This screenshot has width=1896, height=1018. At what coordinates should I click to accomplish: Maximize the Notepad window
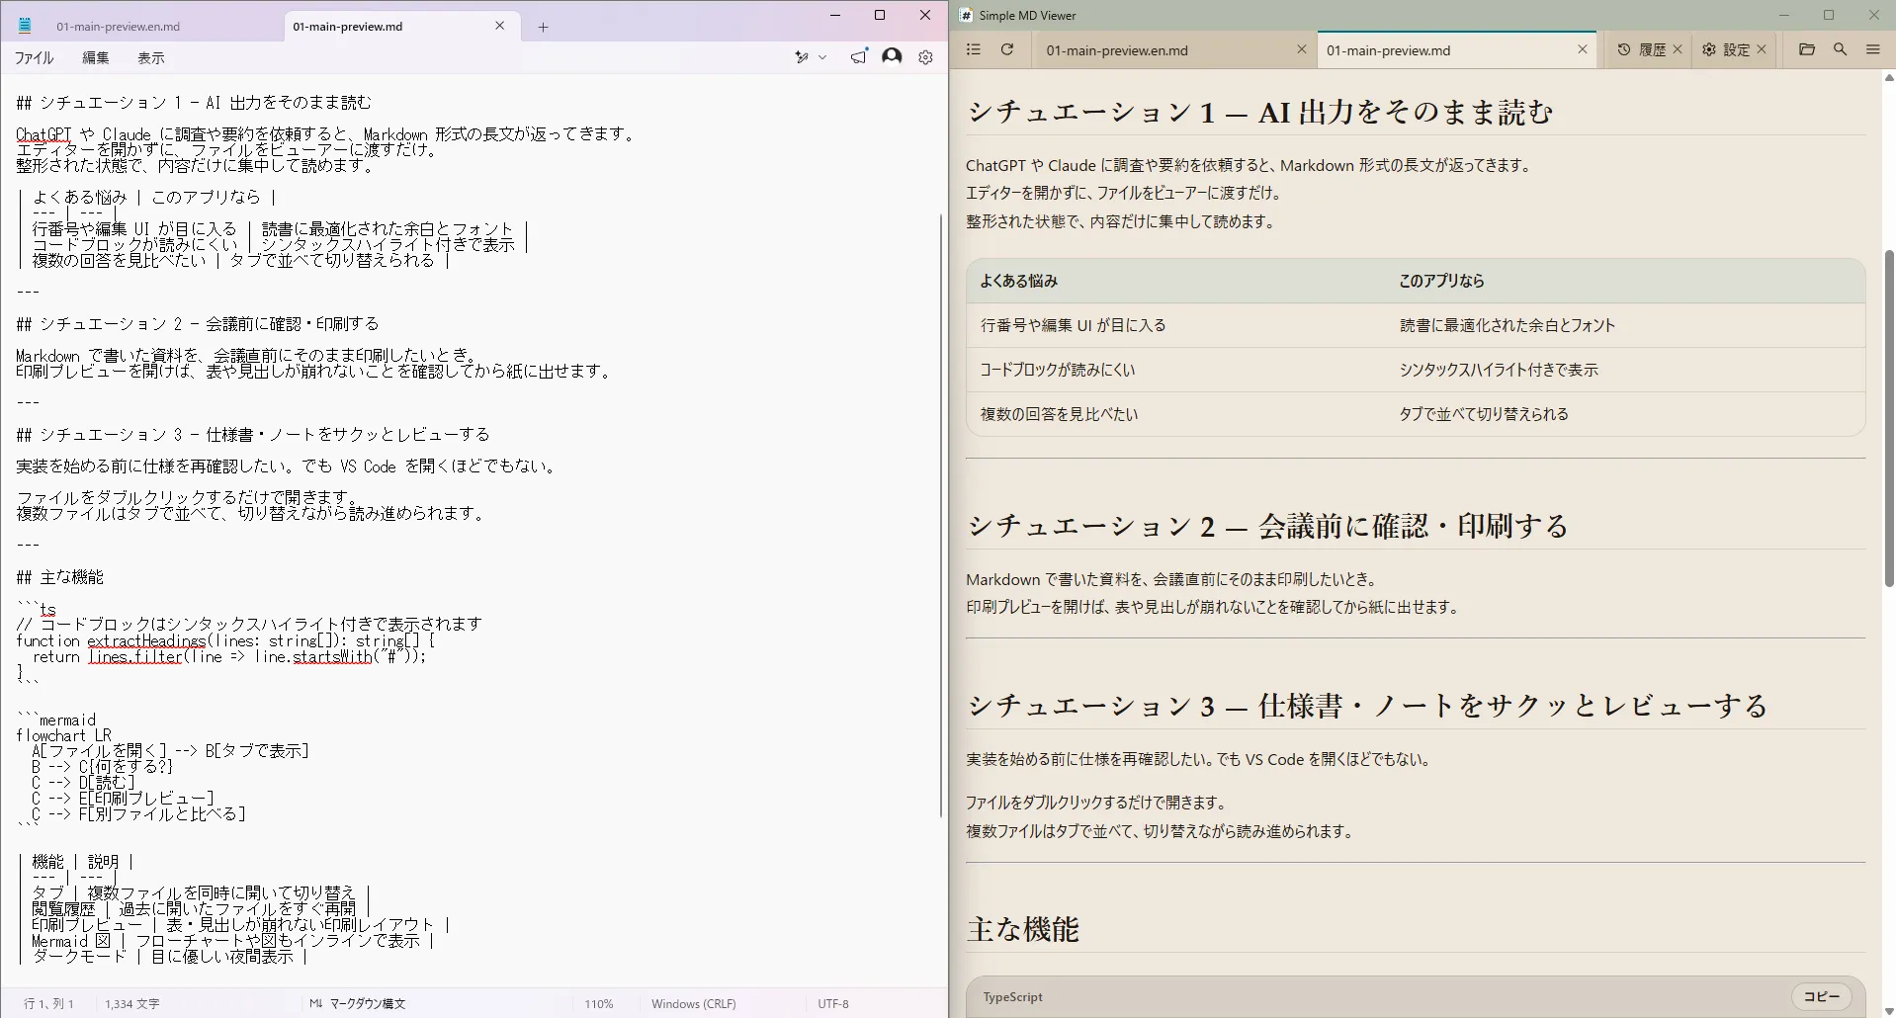880,15
